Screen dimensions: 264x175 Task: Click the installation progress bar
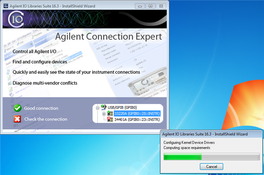(212, 157)
